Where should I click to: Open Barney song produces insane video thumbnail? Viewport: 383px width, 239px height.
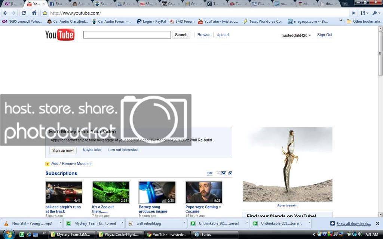coord(157,192)
